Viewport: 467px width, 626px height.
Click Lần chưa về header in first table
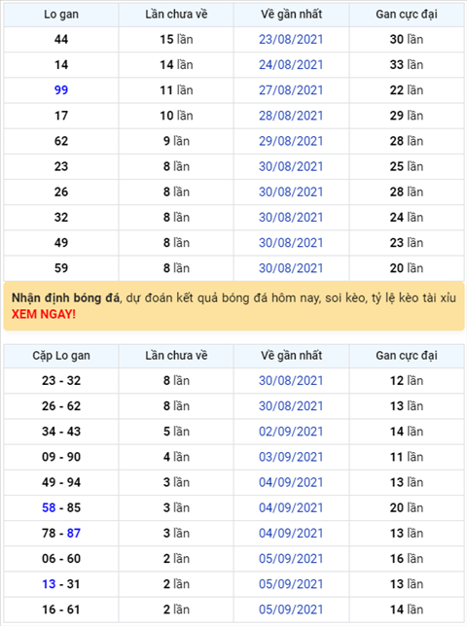click(x=176, y=15)
